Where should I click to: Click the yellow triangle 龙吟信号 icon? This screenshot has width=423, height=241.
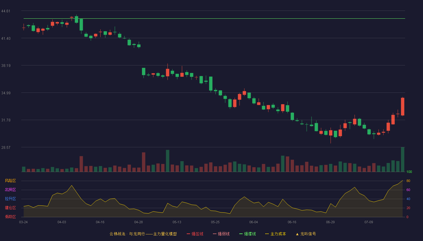pyautogui.click(x=297, y=234)
